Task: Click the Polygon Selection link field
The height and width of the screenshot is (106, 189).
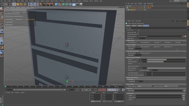Action: coord(160,36)
